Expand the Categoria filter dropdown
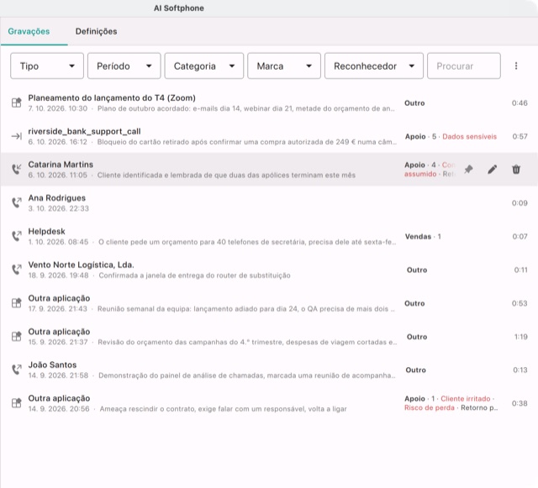The width and height of the screenshot is (538, 488). point(204,66)
